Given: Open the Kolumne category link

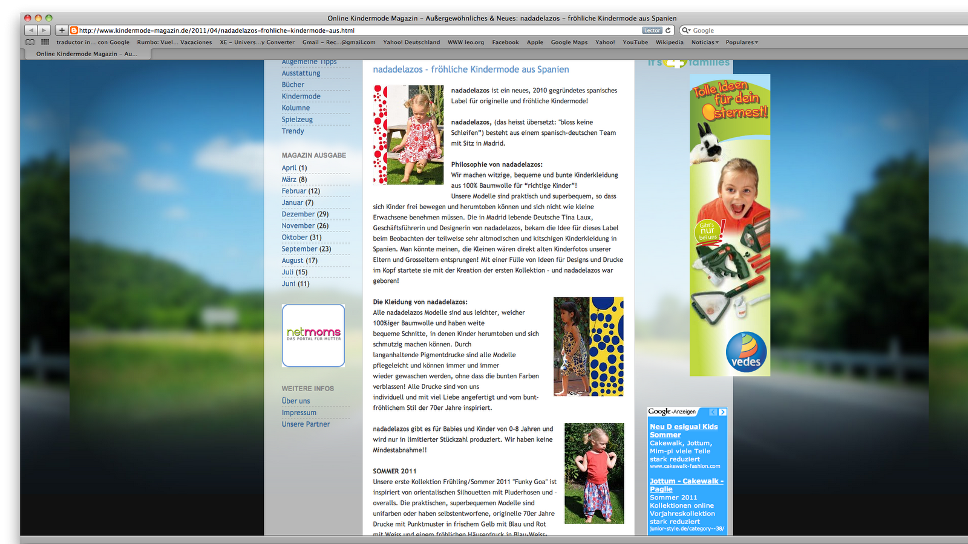Looking at the screenshot, I should pyautogui.click(x=295, y=108).
